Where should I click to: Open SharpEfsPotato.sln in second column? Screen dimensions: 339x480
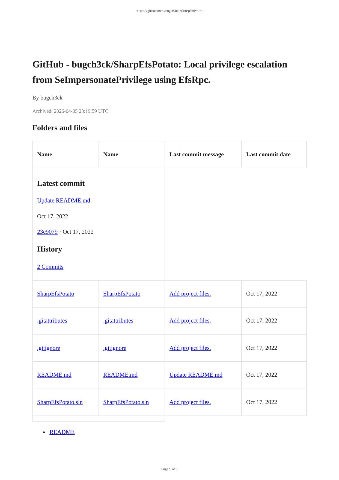click(x=126, y=402)
